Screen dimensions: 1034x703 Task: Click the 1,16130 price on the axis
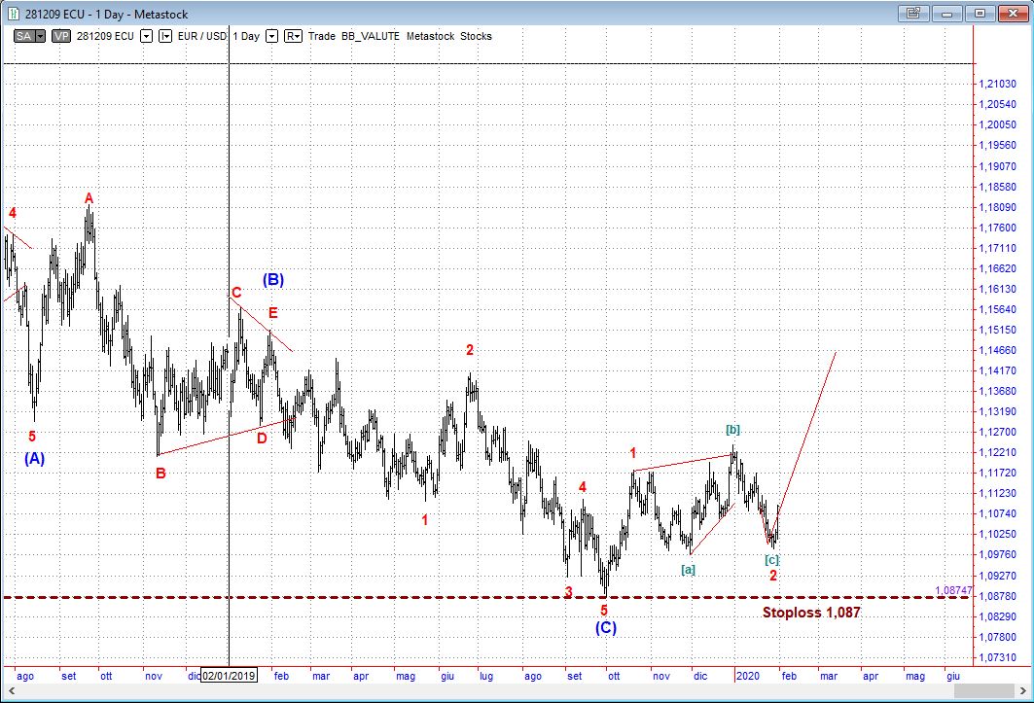coord(998,289)
